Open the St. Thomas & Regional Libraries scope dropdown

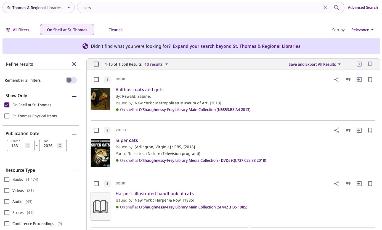39,8
